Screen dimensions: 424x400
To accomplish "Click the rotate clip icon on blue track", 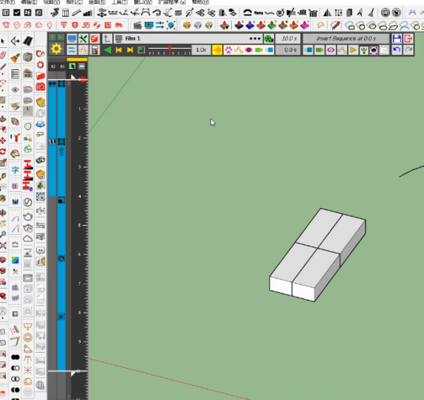I will pos(61,259).
